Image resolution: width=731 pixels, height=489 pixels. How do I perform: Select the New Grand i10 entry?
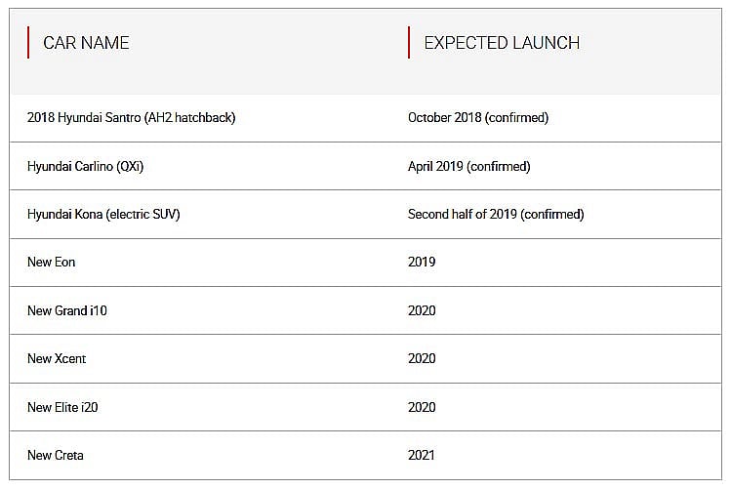tap(67, 311)
